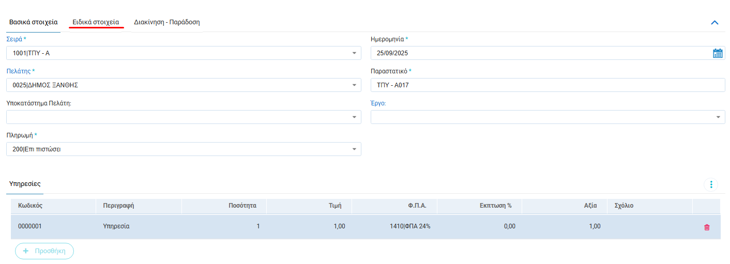Go to the Διακίνηση - Παράδοση tab
This screenshot has width=730, height=264.
coord(166,22)
